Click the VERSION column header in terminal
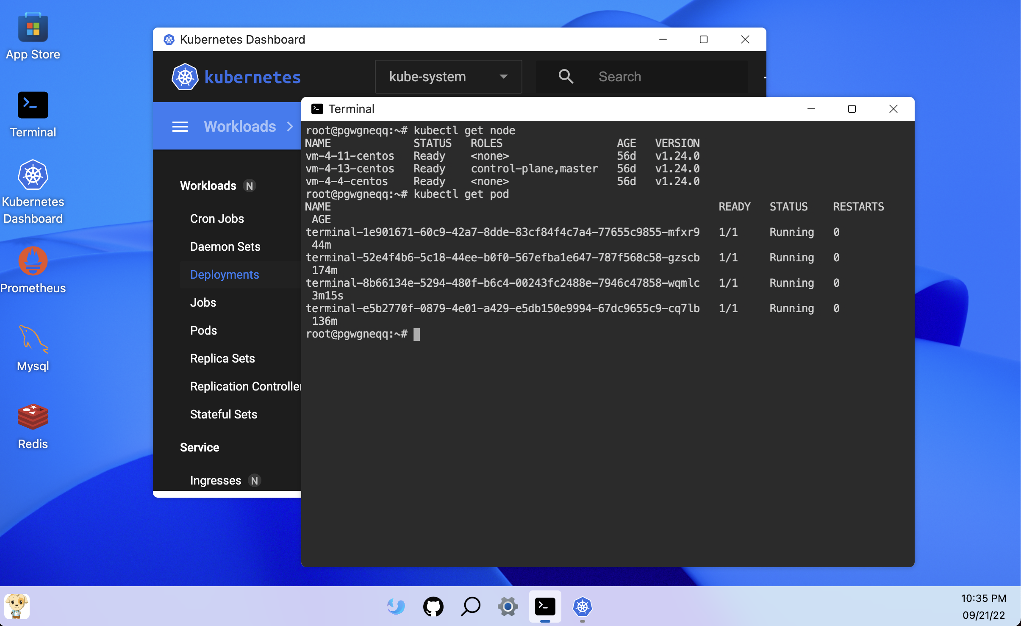Screen dimensions: 1021x626 677,143
